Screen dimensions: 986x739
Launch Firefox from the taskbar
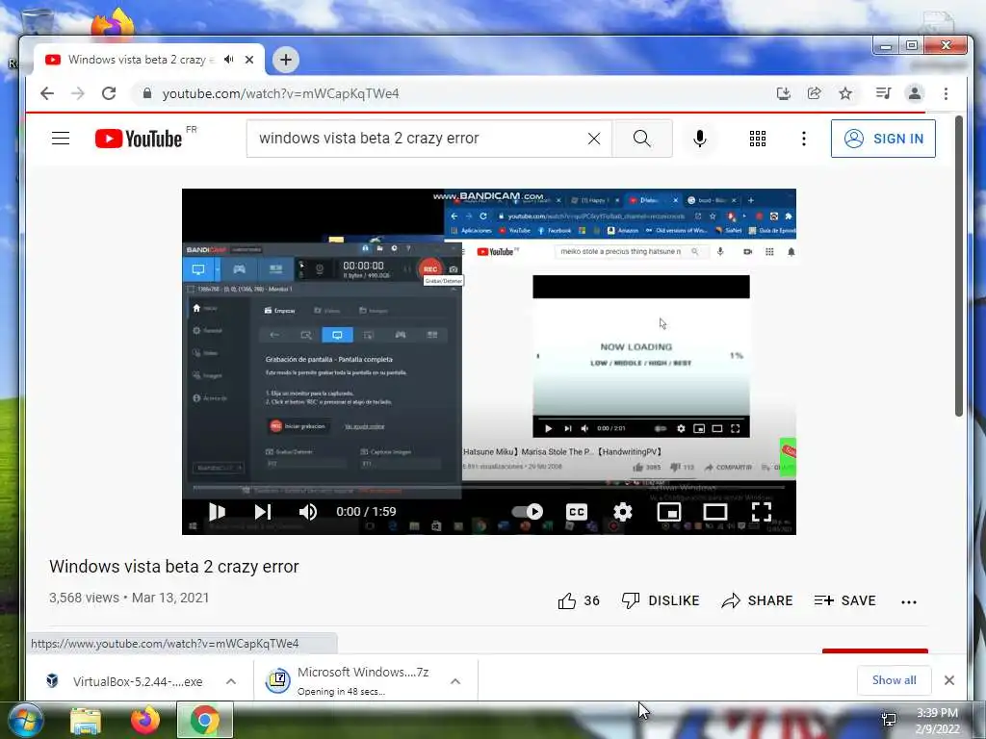145,720
